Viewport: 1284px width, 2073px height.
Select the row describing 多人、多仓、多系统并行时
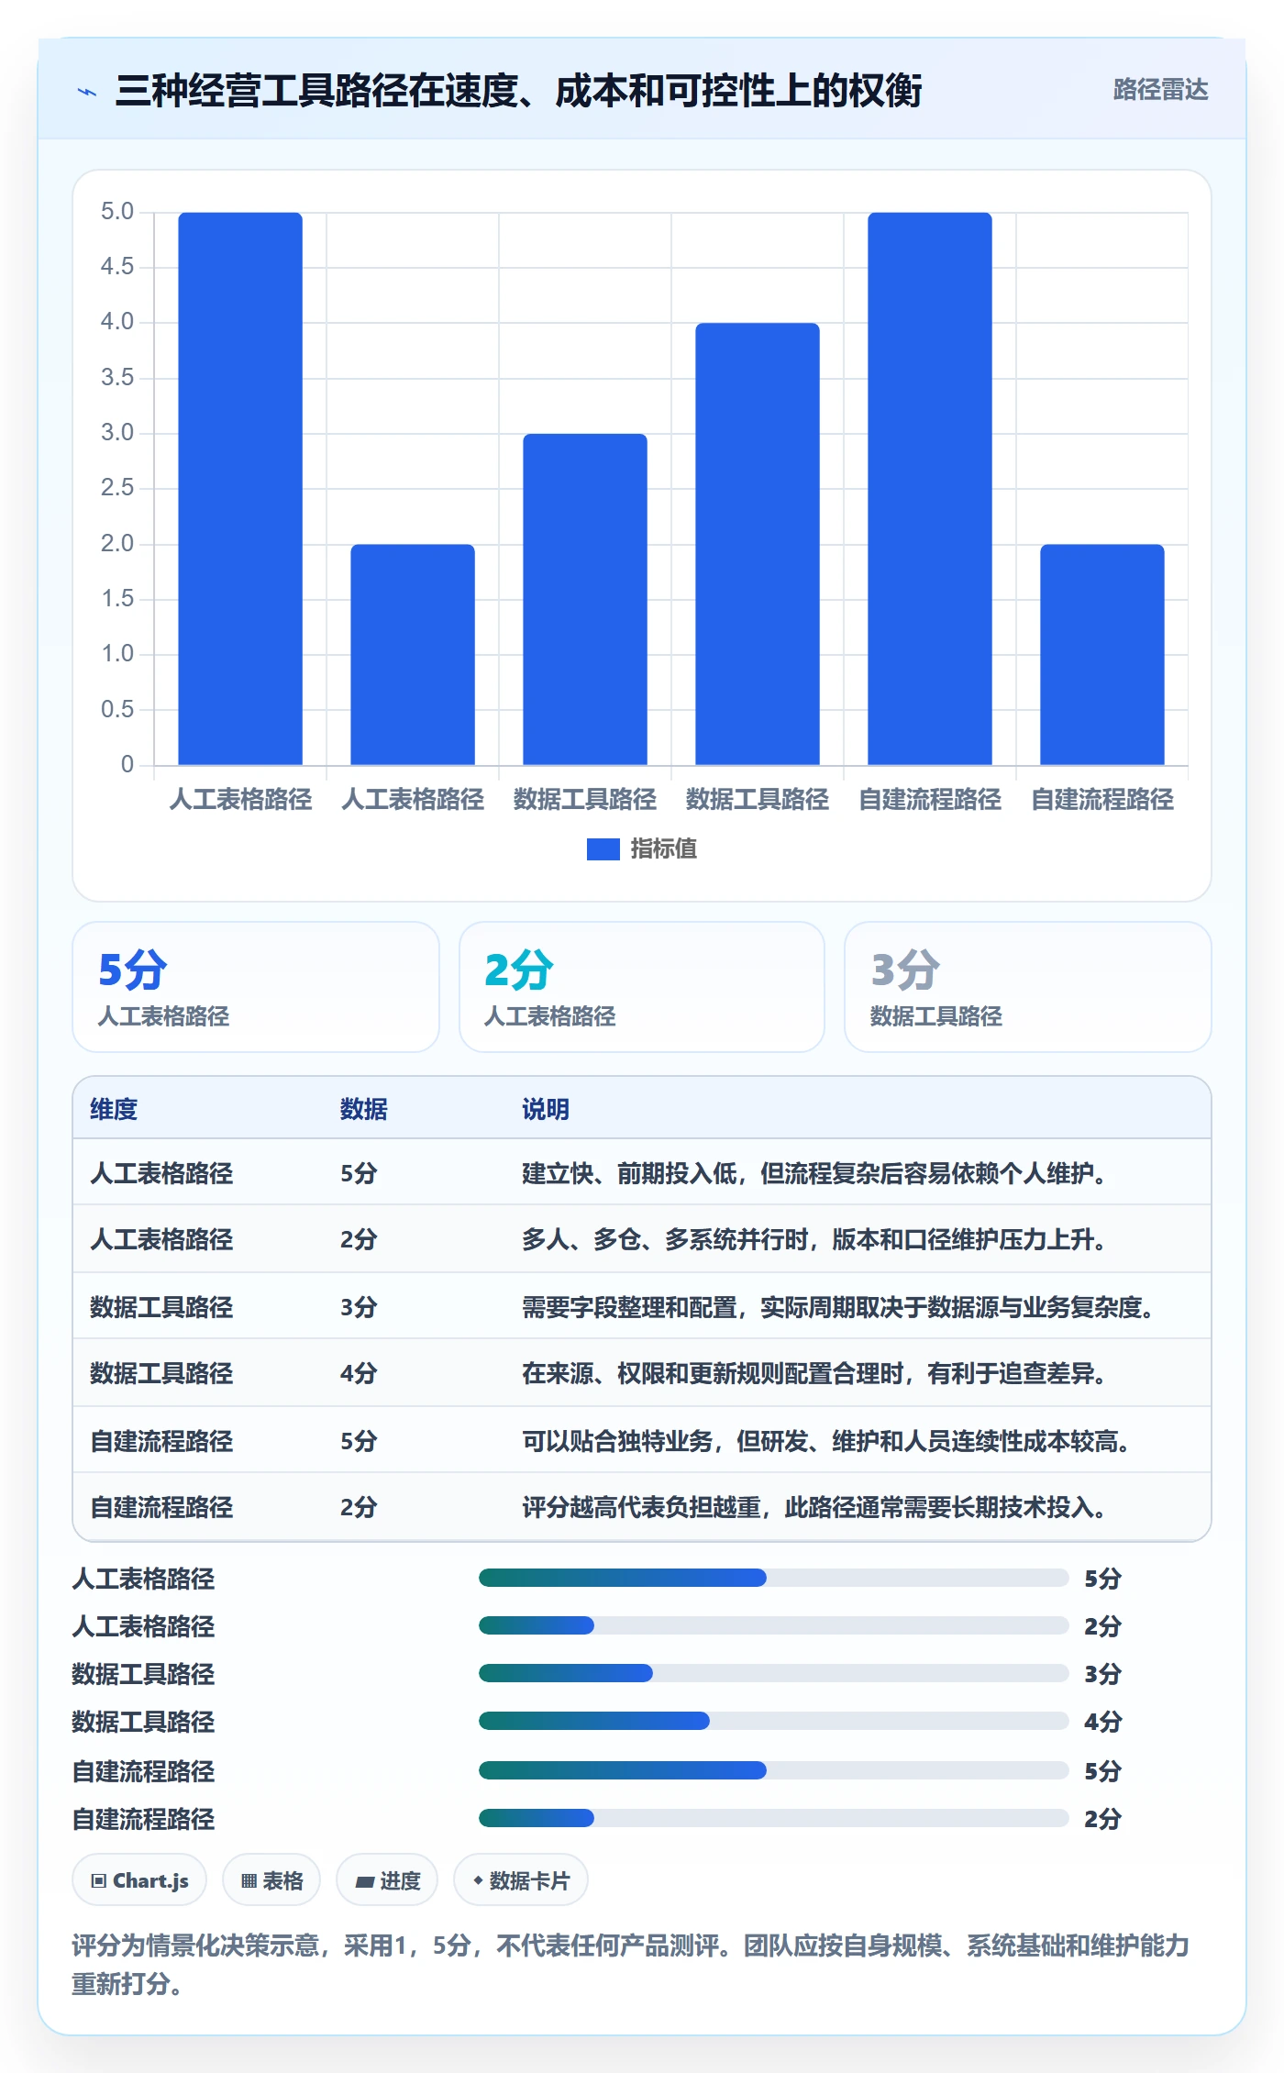click(642, 1238)
